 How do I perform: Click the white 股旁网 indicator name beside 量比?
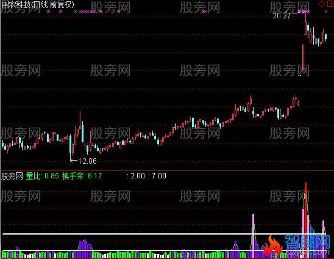[x=12, y=176]
